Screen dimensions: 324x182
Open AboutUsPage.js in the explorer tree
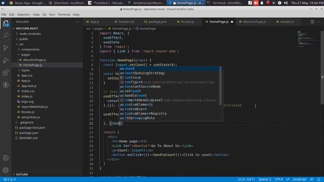(34, 60)
